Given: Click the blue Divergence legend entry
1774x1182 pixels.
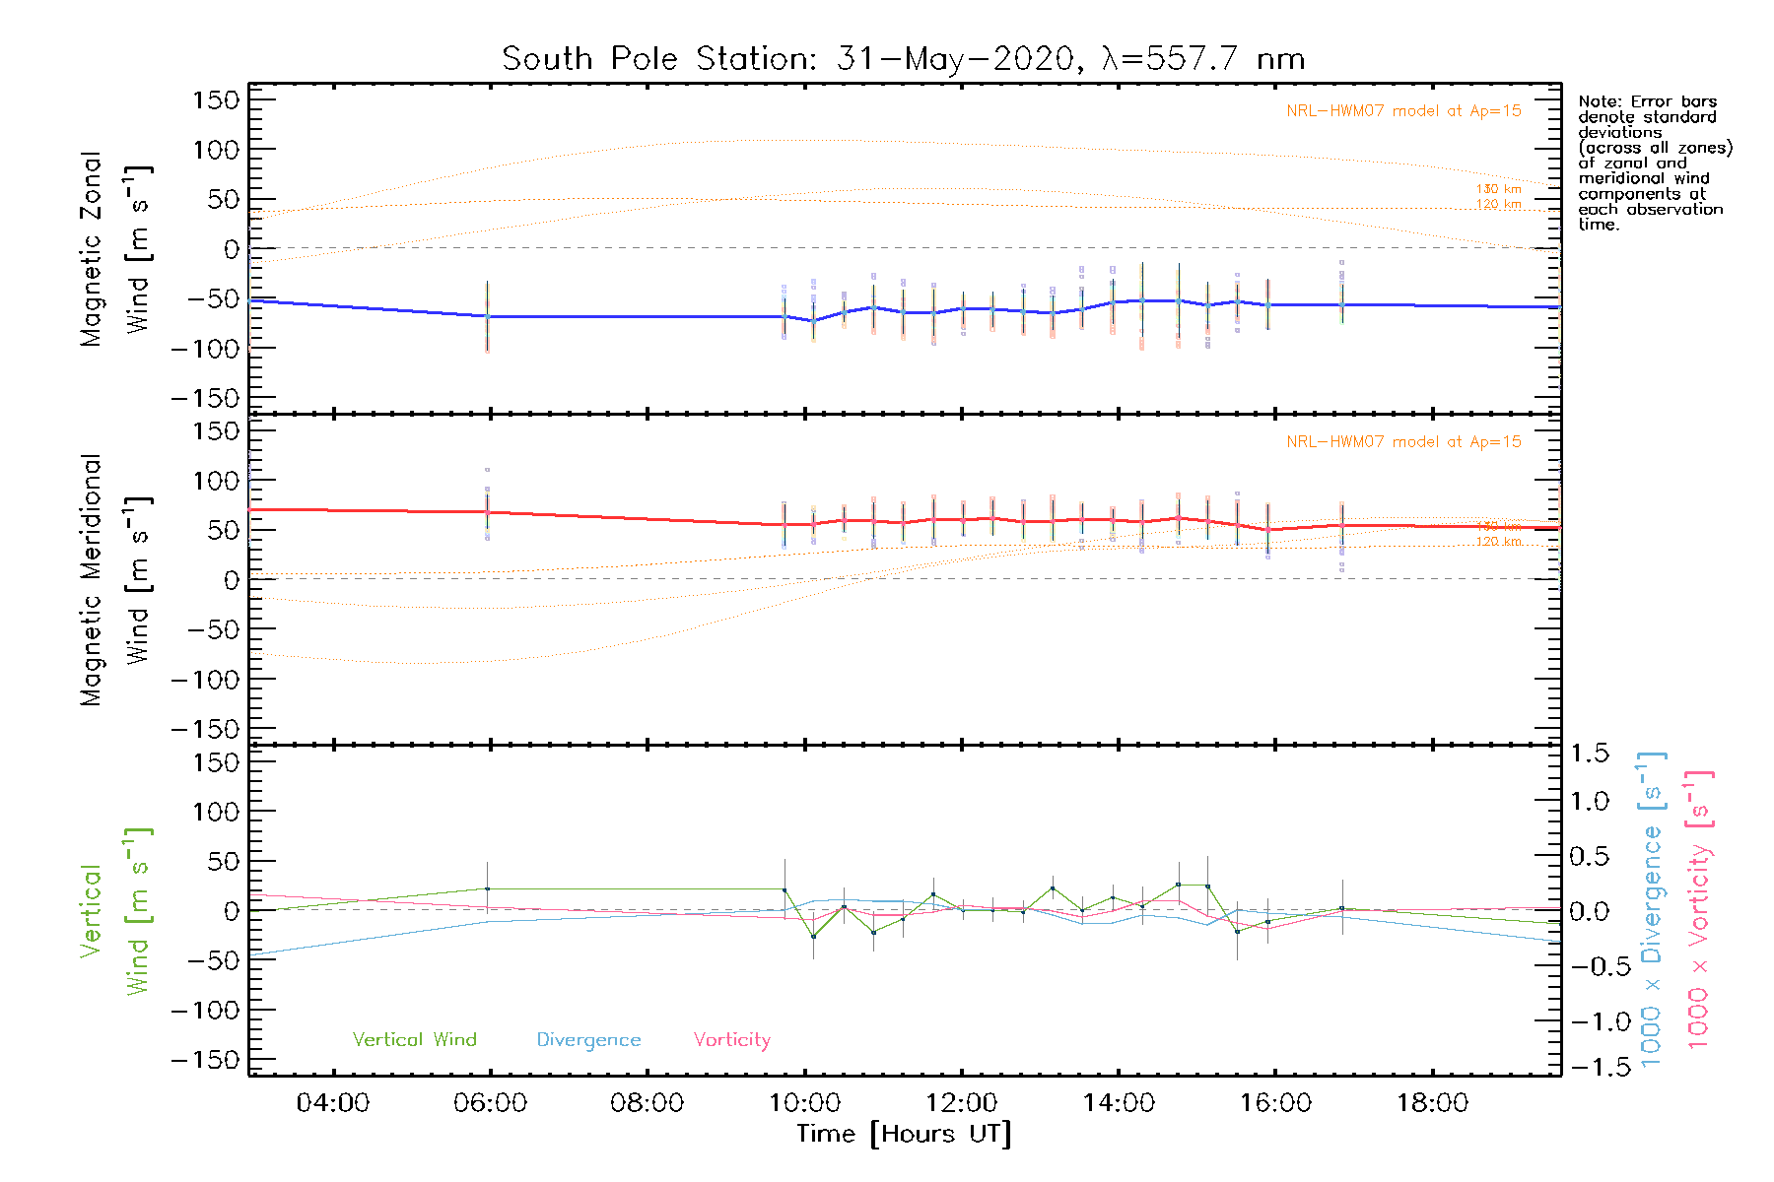Looking at the screenshot, I should click(588, 1040).
